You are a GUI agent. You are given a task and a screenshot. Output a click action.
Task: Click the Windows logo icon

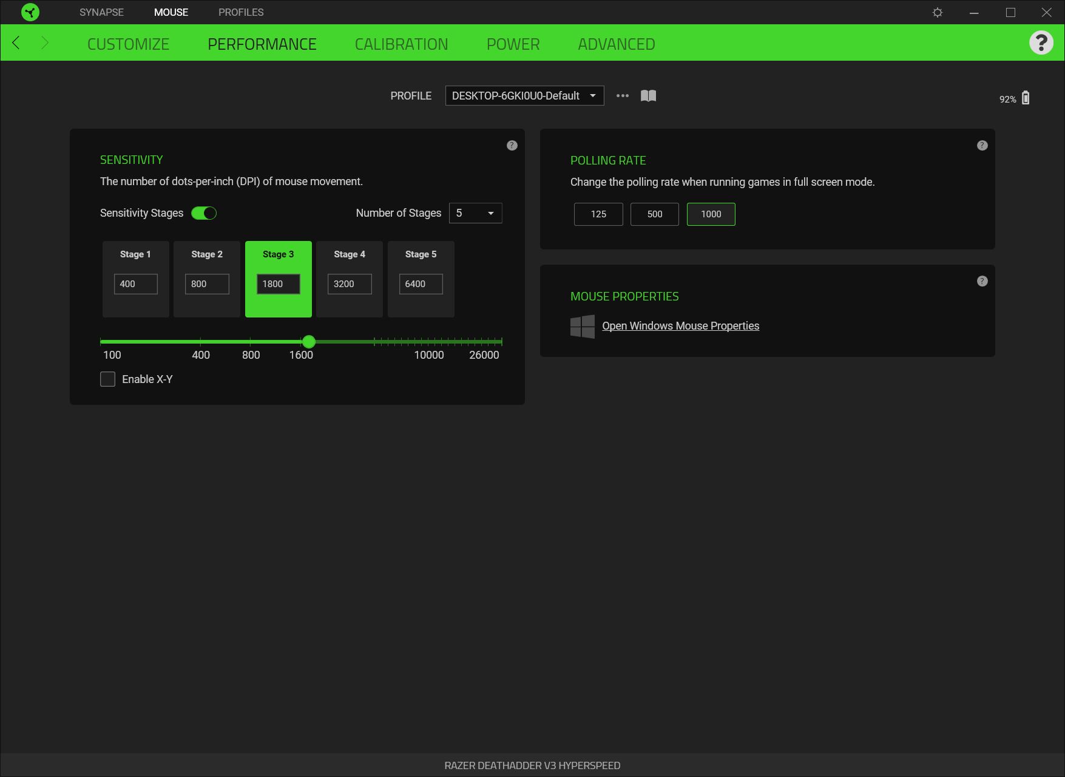click(583, 326)
